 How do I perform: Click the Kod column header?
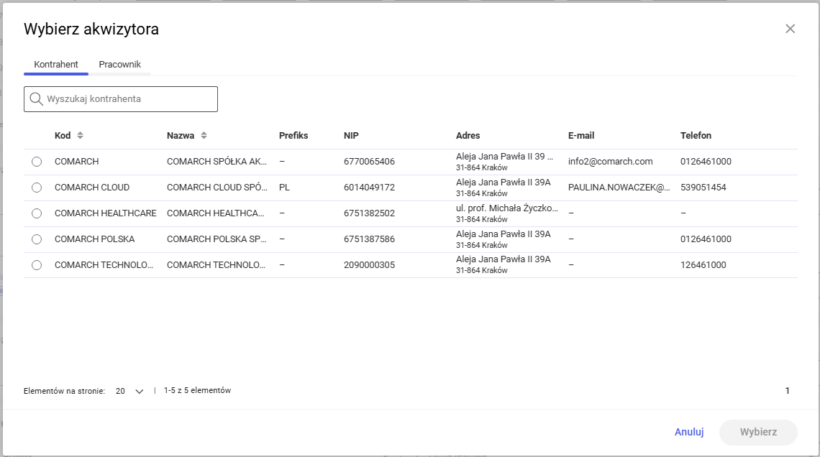[x=63, y=135]
